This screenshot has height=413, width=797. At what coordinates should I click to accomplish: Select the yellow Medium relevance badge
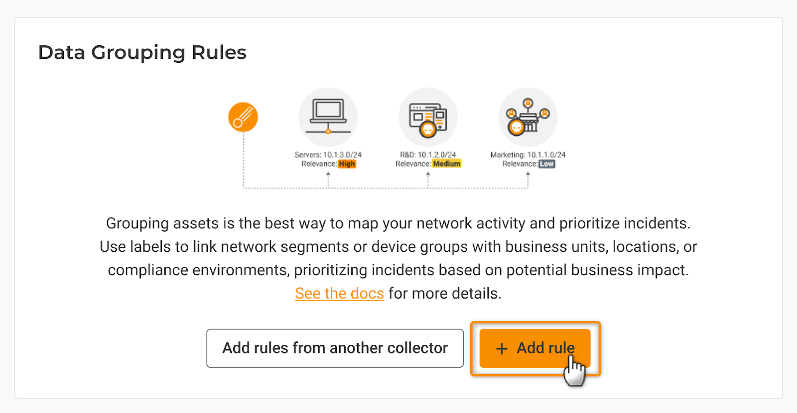447,164
